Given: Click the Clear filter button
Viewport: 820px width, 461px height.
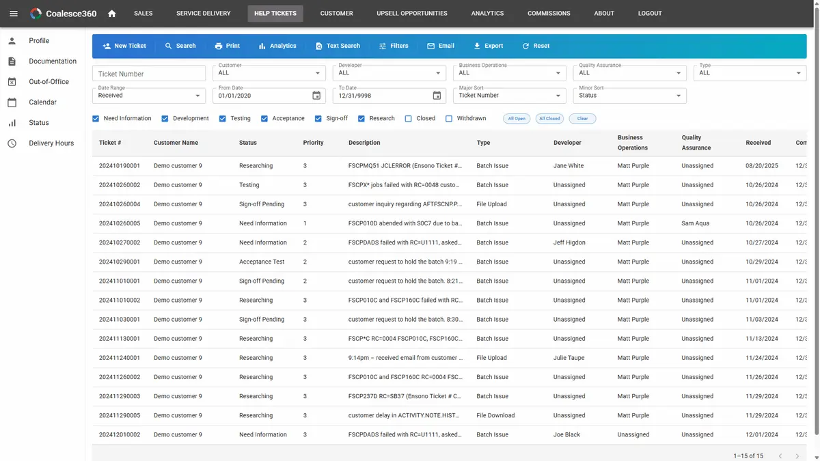Looking at the screenshot, I should point(582,118).
